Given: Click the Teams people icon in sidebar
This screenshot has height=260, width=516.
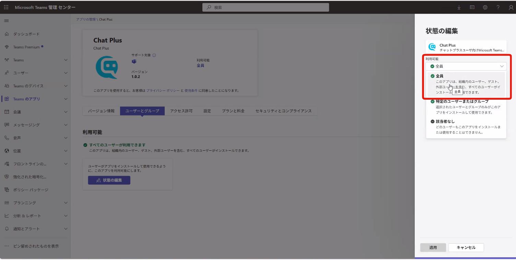Looking at the screenshot, I should 7,60.
